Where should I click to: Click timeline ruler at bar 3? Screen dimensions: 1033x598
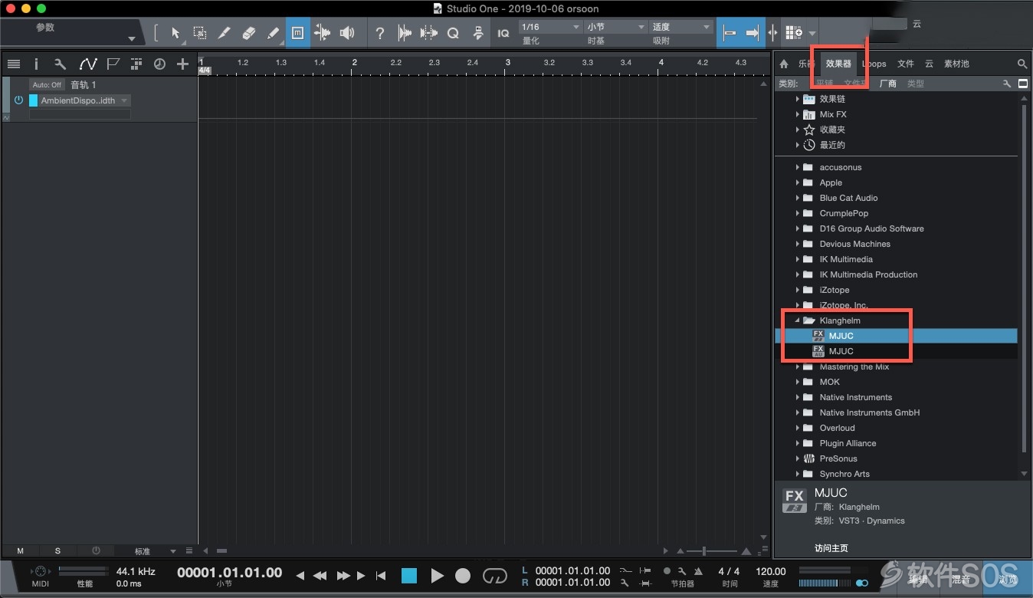(507, 63)
